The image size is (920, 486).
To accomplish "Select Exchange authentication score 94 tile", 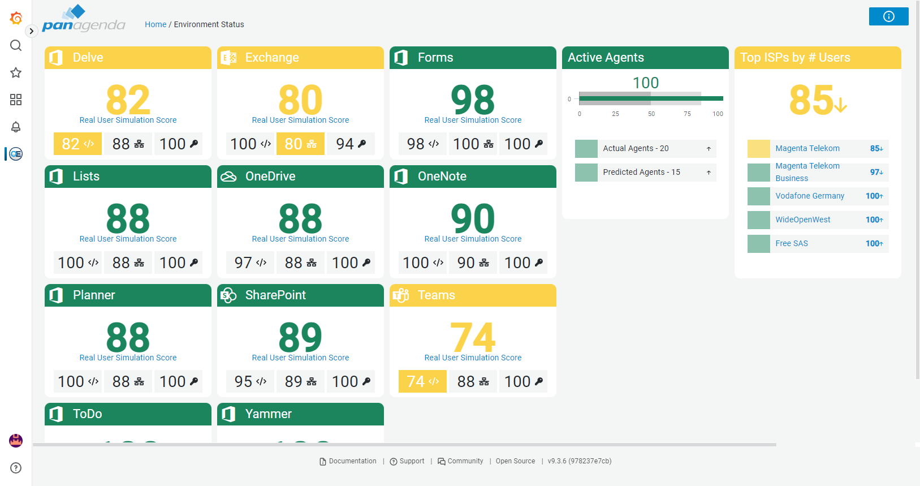I will click(x=351, y=144).
